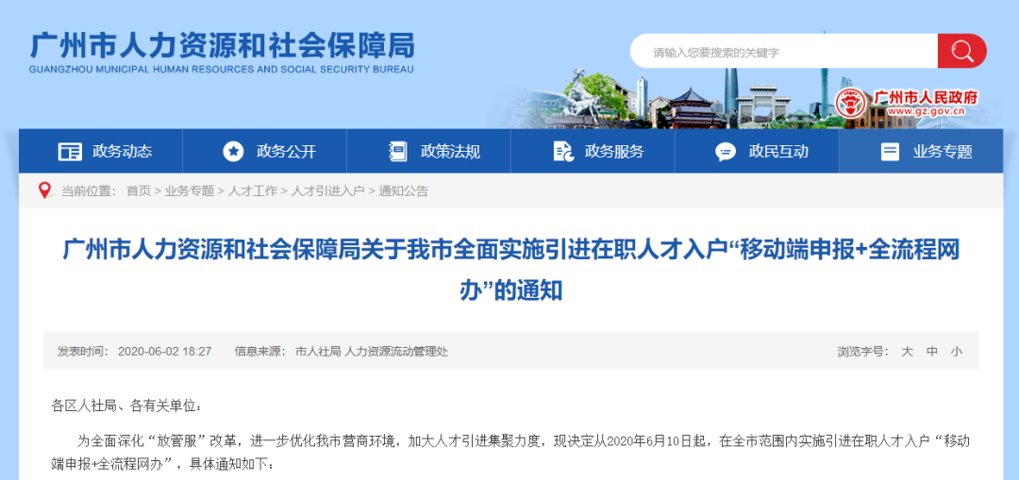The height and width of the screenshot is (480, 1019).
Task: Click the 政务服务 document icon
Action: (x=562, y=152)
